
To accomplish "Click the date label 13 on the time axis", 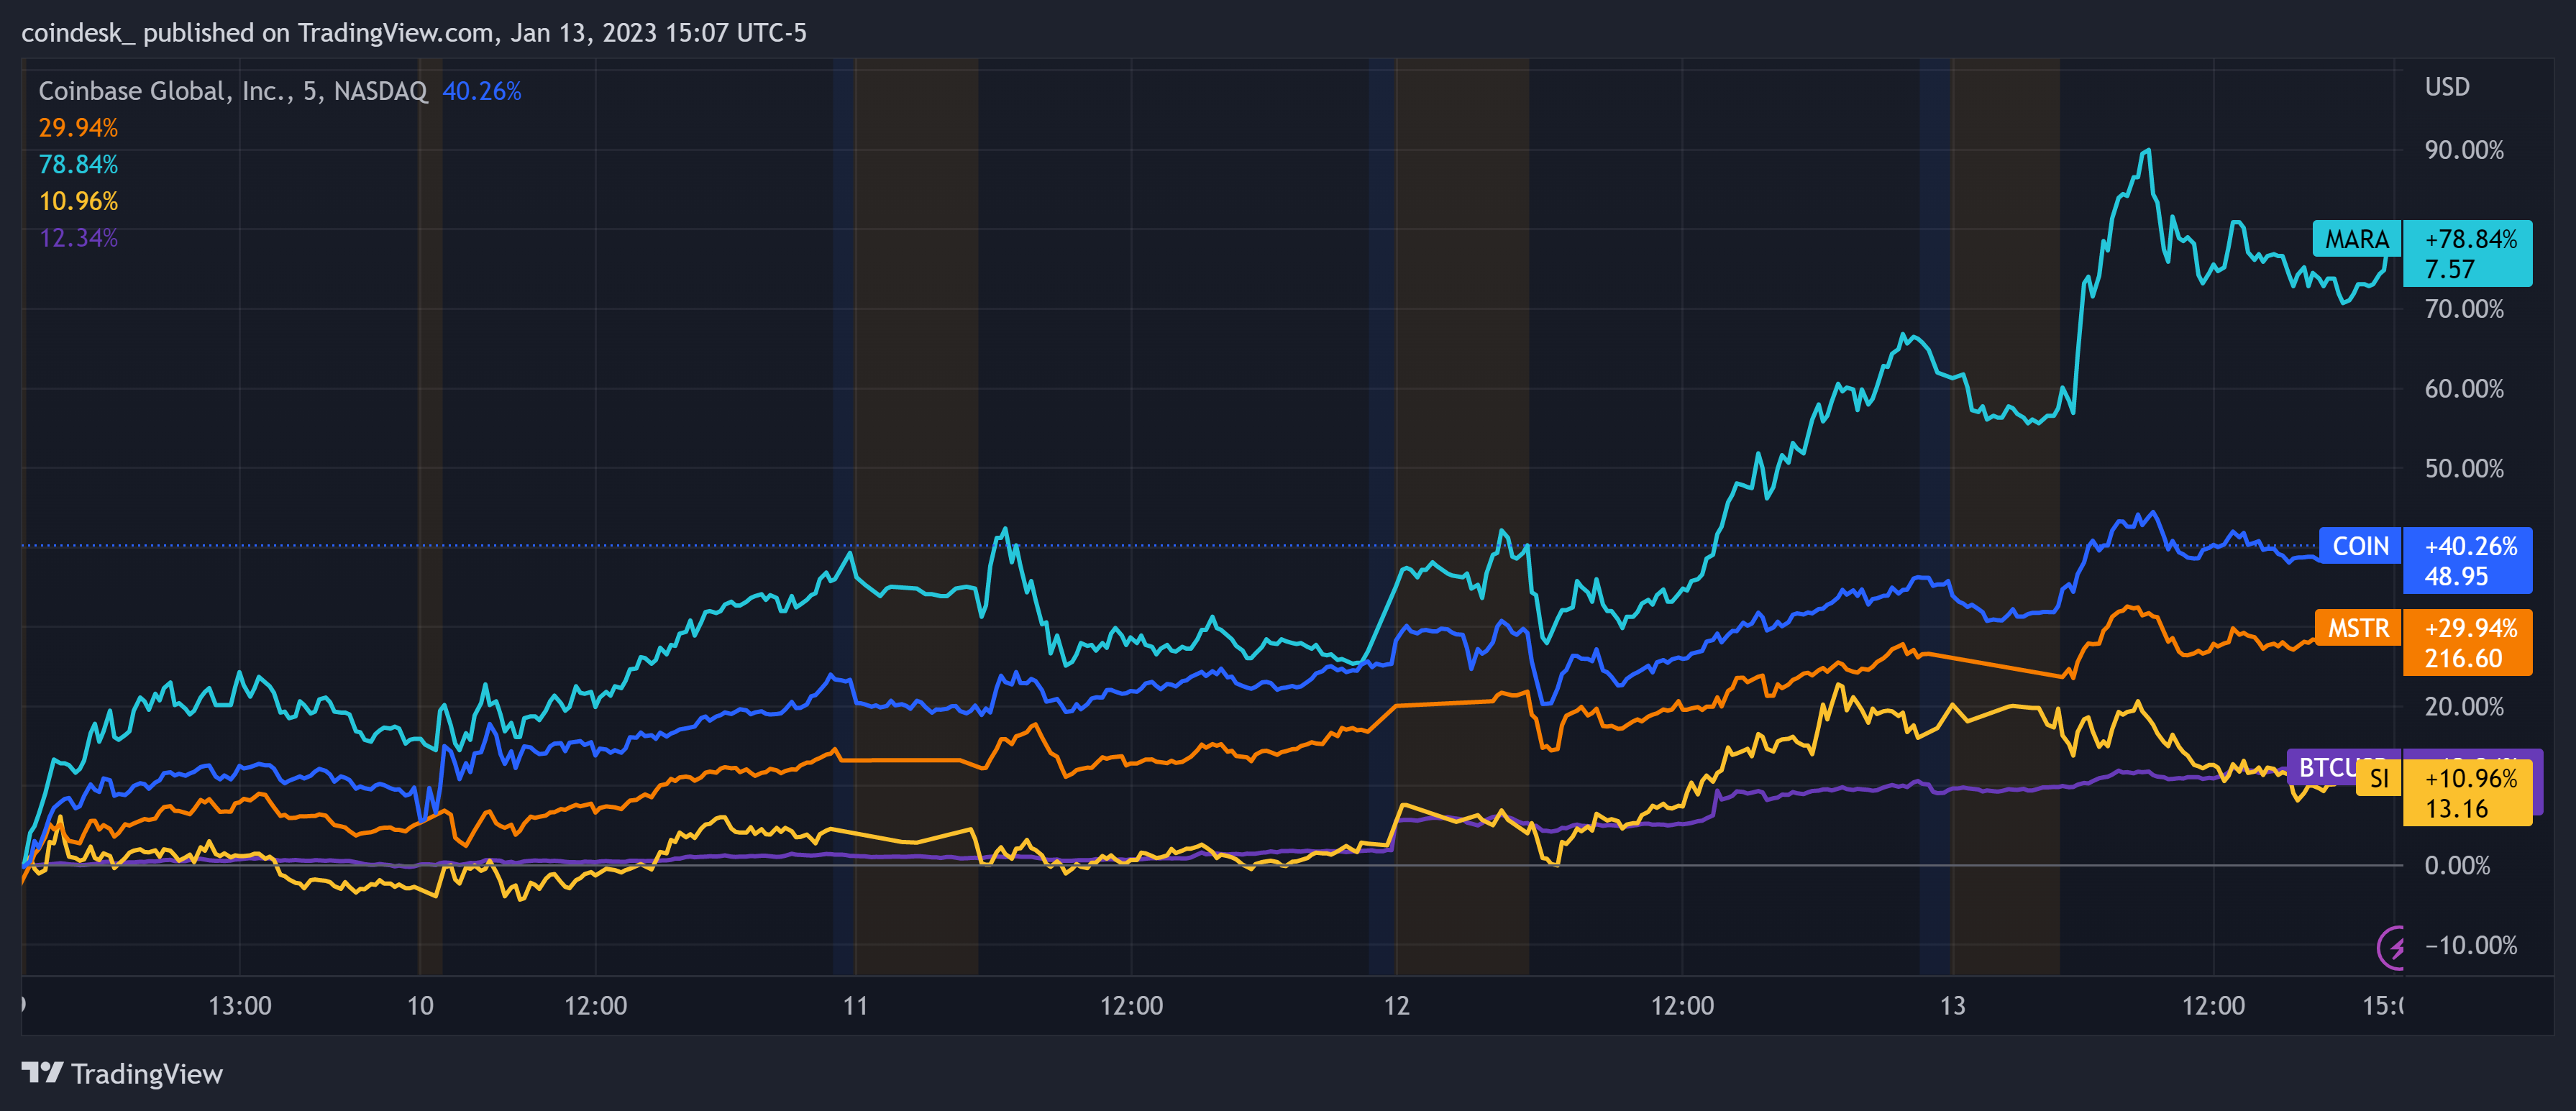I will point(1952,1006).
